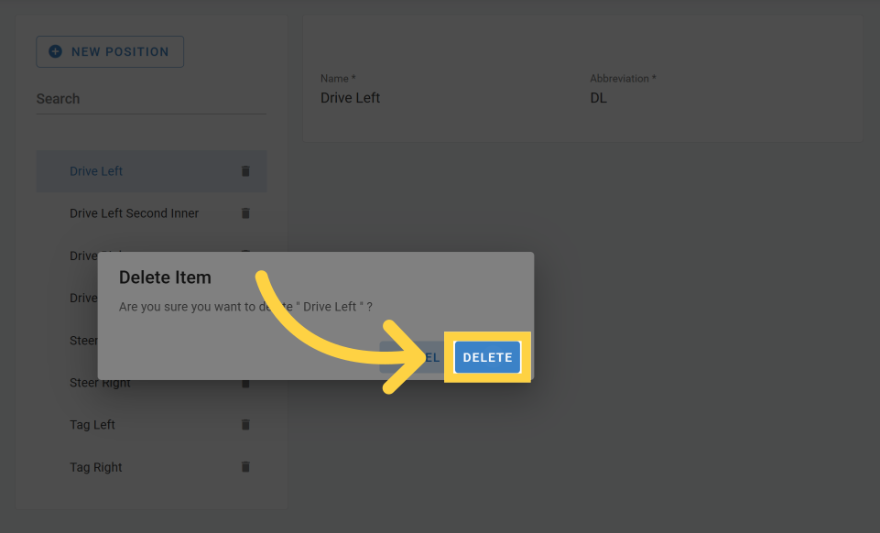Select the Drive Left list item
The height and width of the screenshot is (533, 880).
(x=96, y=171)
